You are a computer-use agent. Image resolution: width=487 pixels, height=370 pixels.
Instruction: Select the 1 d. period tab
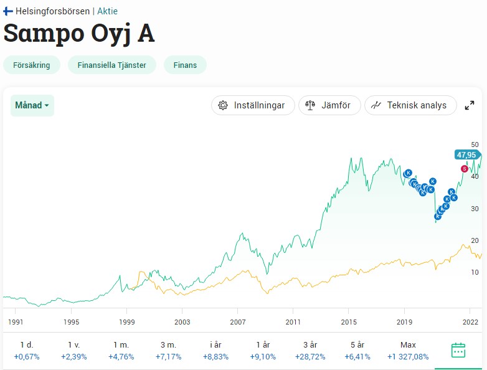[x=26, y=351]
